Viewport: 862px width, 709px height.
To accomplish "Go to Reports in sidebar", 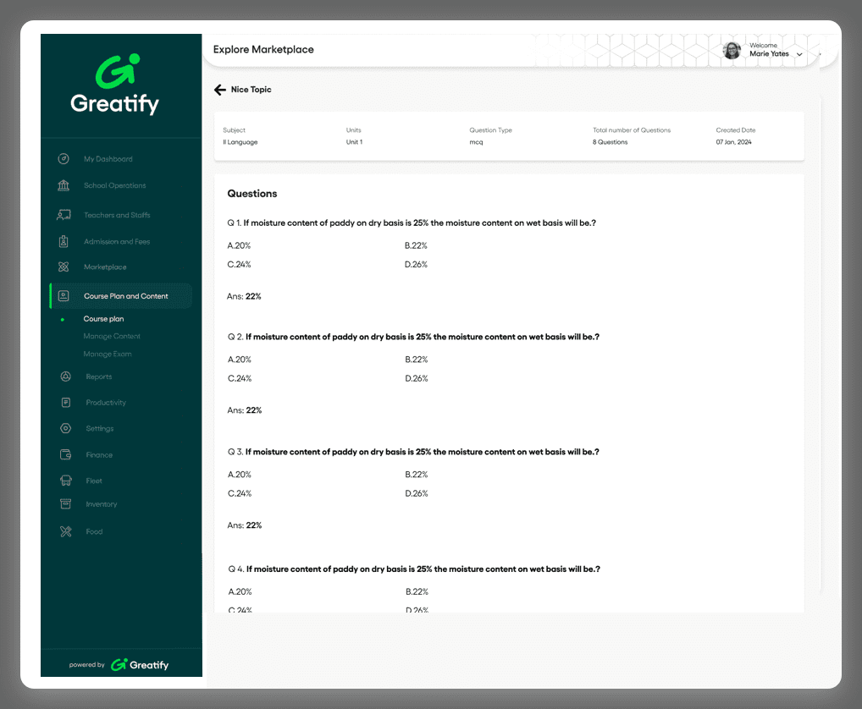I will click(98, 377).
